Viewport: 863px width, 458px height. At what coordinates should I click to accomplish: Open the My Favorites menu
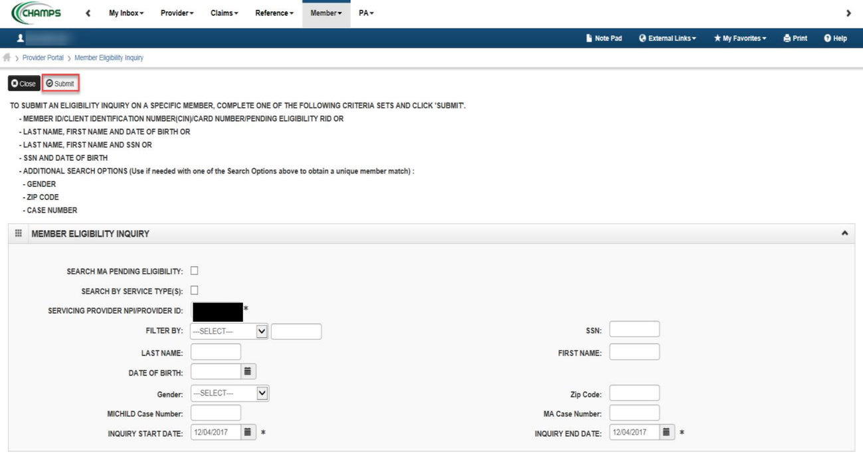[740, 39]
